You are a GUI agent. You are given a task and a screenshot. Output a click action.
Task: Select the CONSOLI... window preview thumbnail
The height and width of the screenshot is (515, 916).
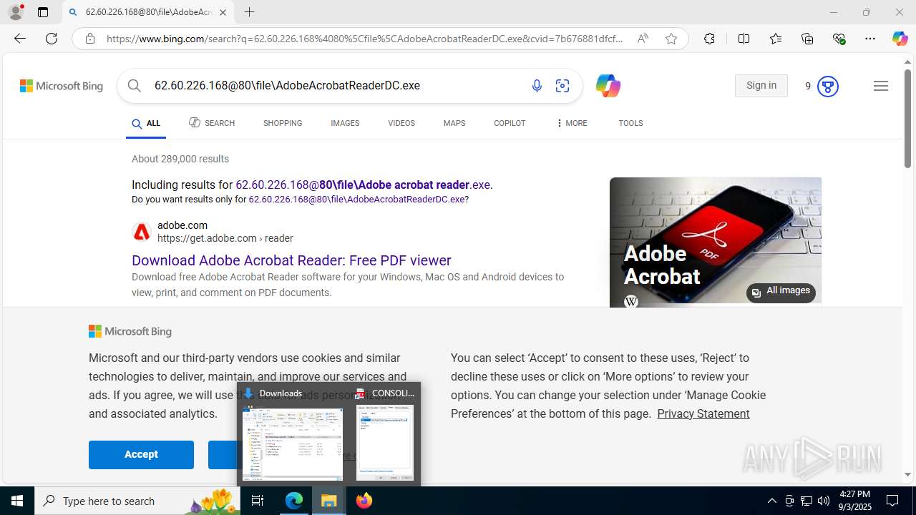(x=385, y=443)
